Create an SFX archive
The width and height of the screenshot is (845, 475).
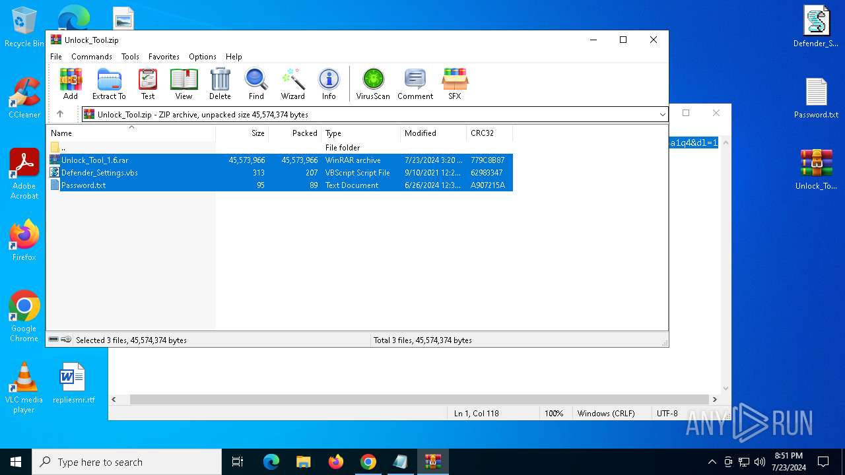455,84
